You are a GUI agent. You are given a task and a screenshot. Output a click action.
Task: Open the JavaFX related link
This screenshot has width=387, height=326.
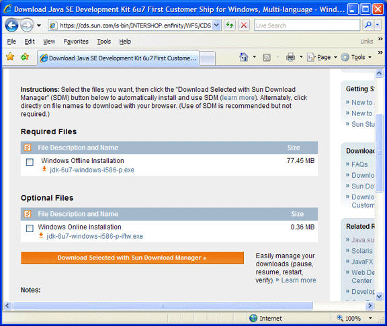[362, 262]
